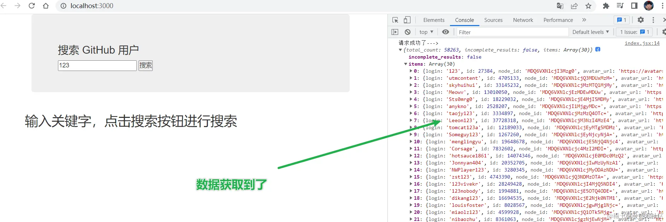Image resolution: width=666 pixels, height=222 pixels.
Task: Bookmark this page with star icon
Action: 588,6
